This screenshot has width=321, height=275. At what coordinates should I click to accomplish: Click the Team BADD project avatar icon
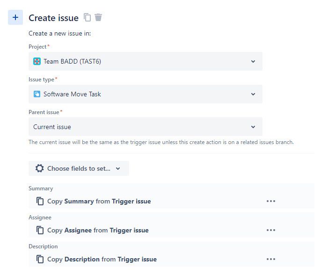[x=37, y=61]
